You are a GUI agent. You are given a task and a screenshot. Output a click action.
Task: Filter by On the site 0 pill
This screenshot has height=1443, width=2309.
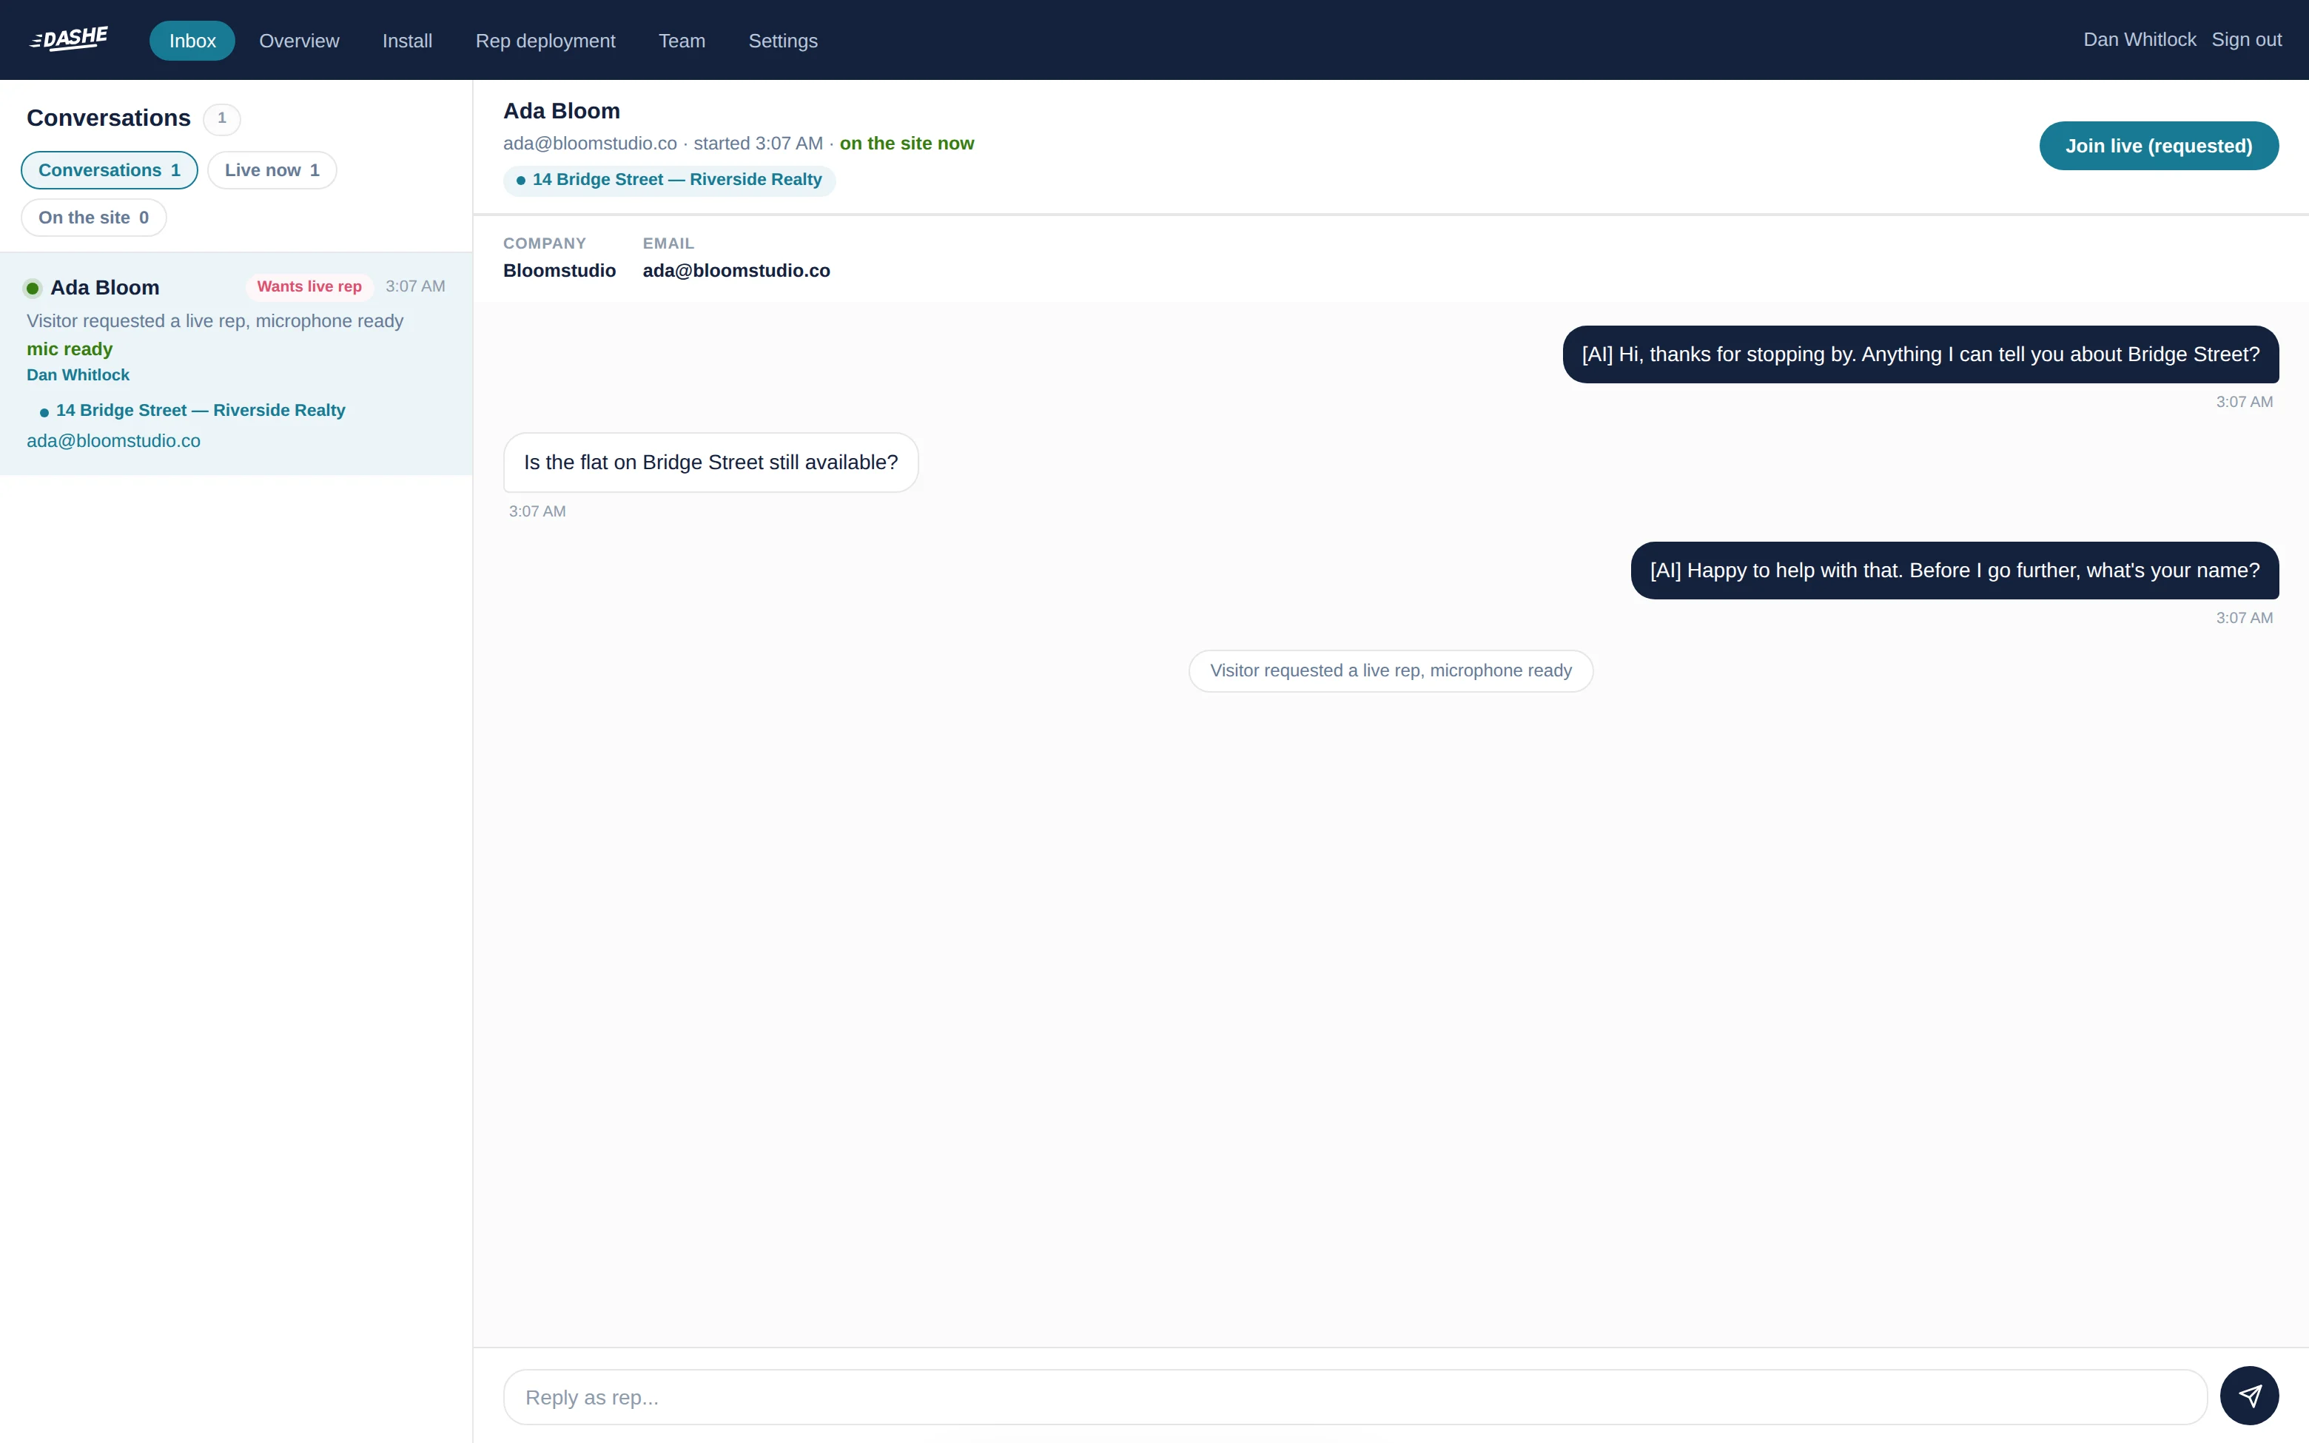point(93,218)
